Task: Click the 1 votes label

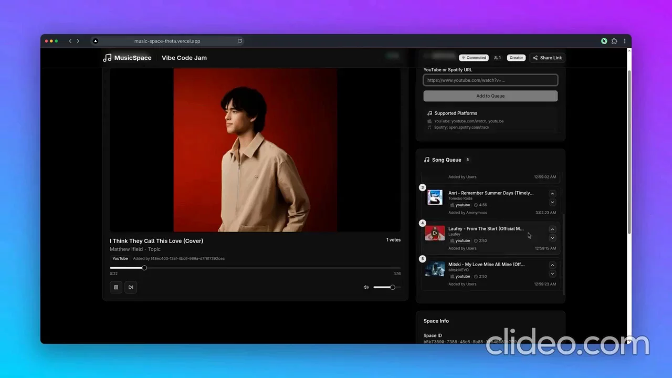Action: click(x=393, y=240)
